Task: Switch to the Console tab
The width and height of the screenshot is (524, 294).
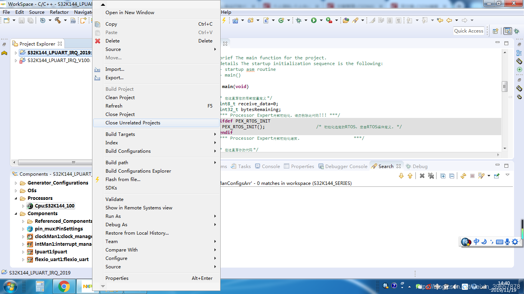Action: (267, 166)
